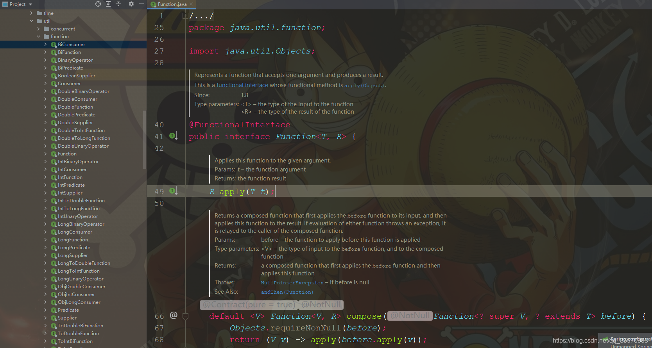Expand the BiFunction class node arrow
The image size is (652, 348).
tap(45, 52)
